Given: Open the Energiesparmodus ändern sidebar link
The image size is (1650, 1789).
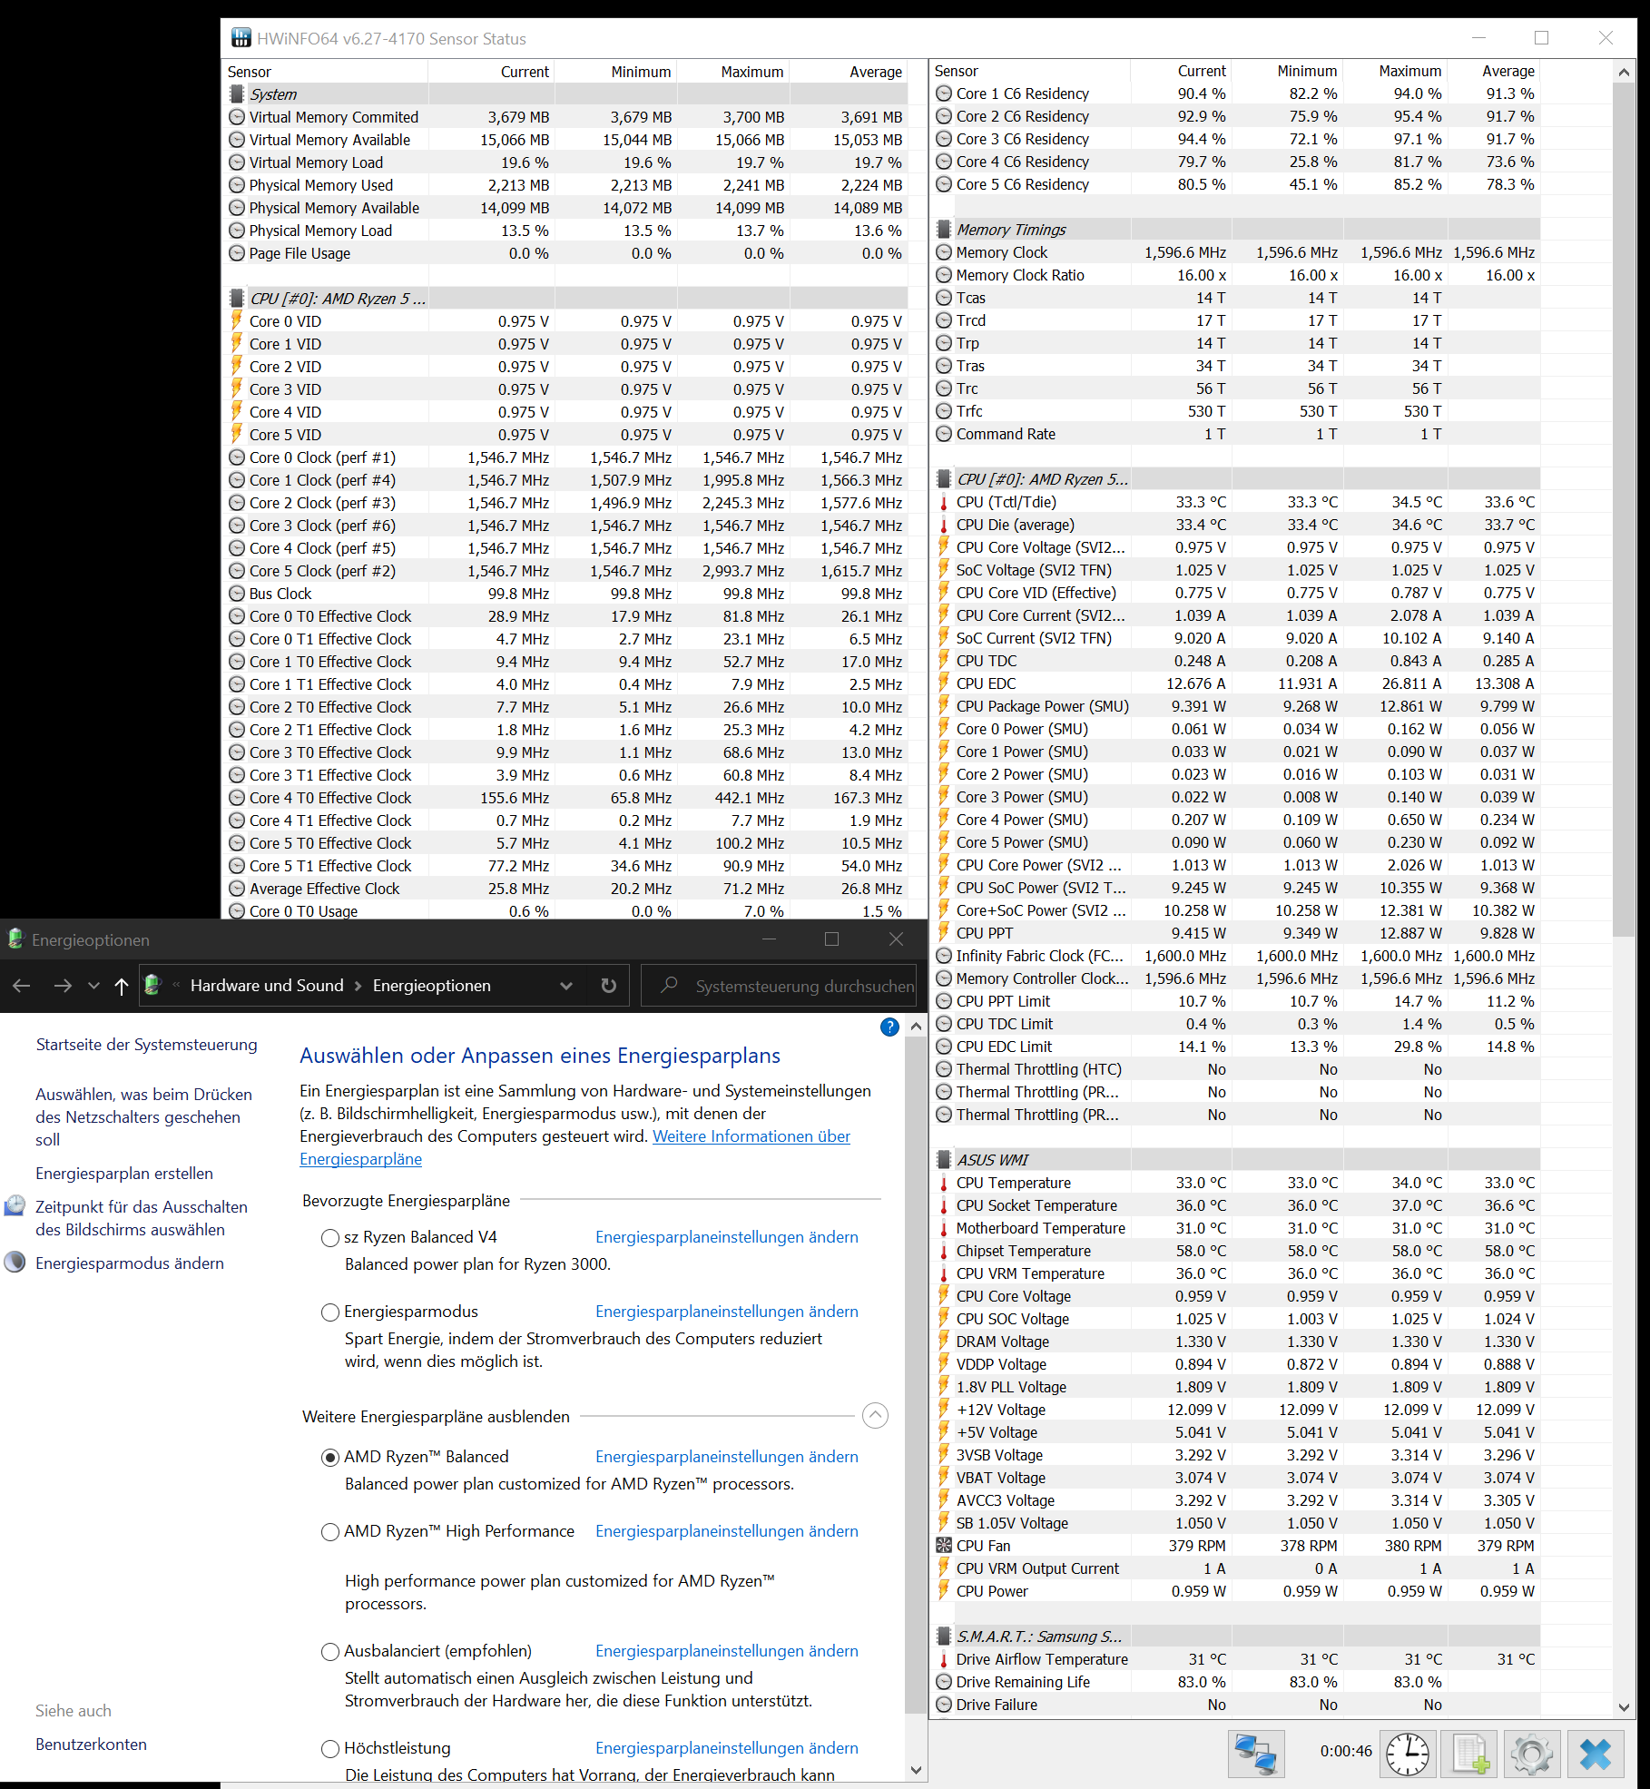Looking at the screenshot, I should [x=130, y=1263].
